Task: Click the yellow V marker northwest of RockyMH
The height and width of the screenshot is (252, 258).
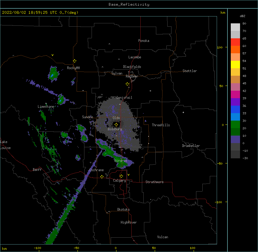Action: pos(52,55)
